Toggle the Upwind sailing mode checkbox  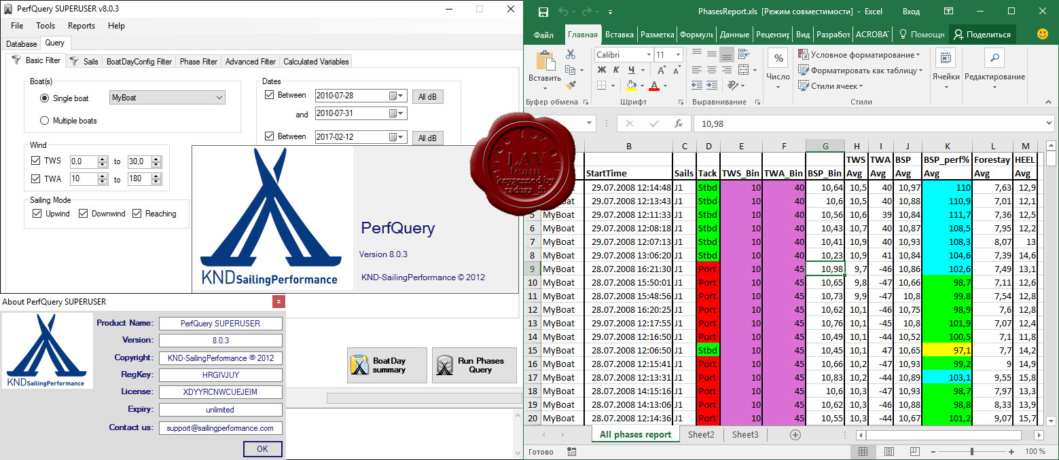(37, 214)
